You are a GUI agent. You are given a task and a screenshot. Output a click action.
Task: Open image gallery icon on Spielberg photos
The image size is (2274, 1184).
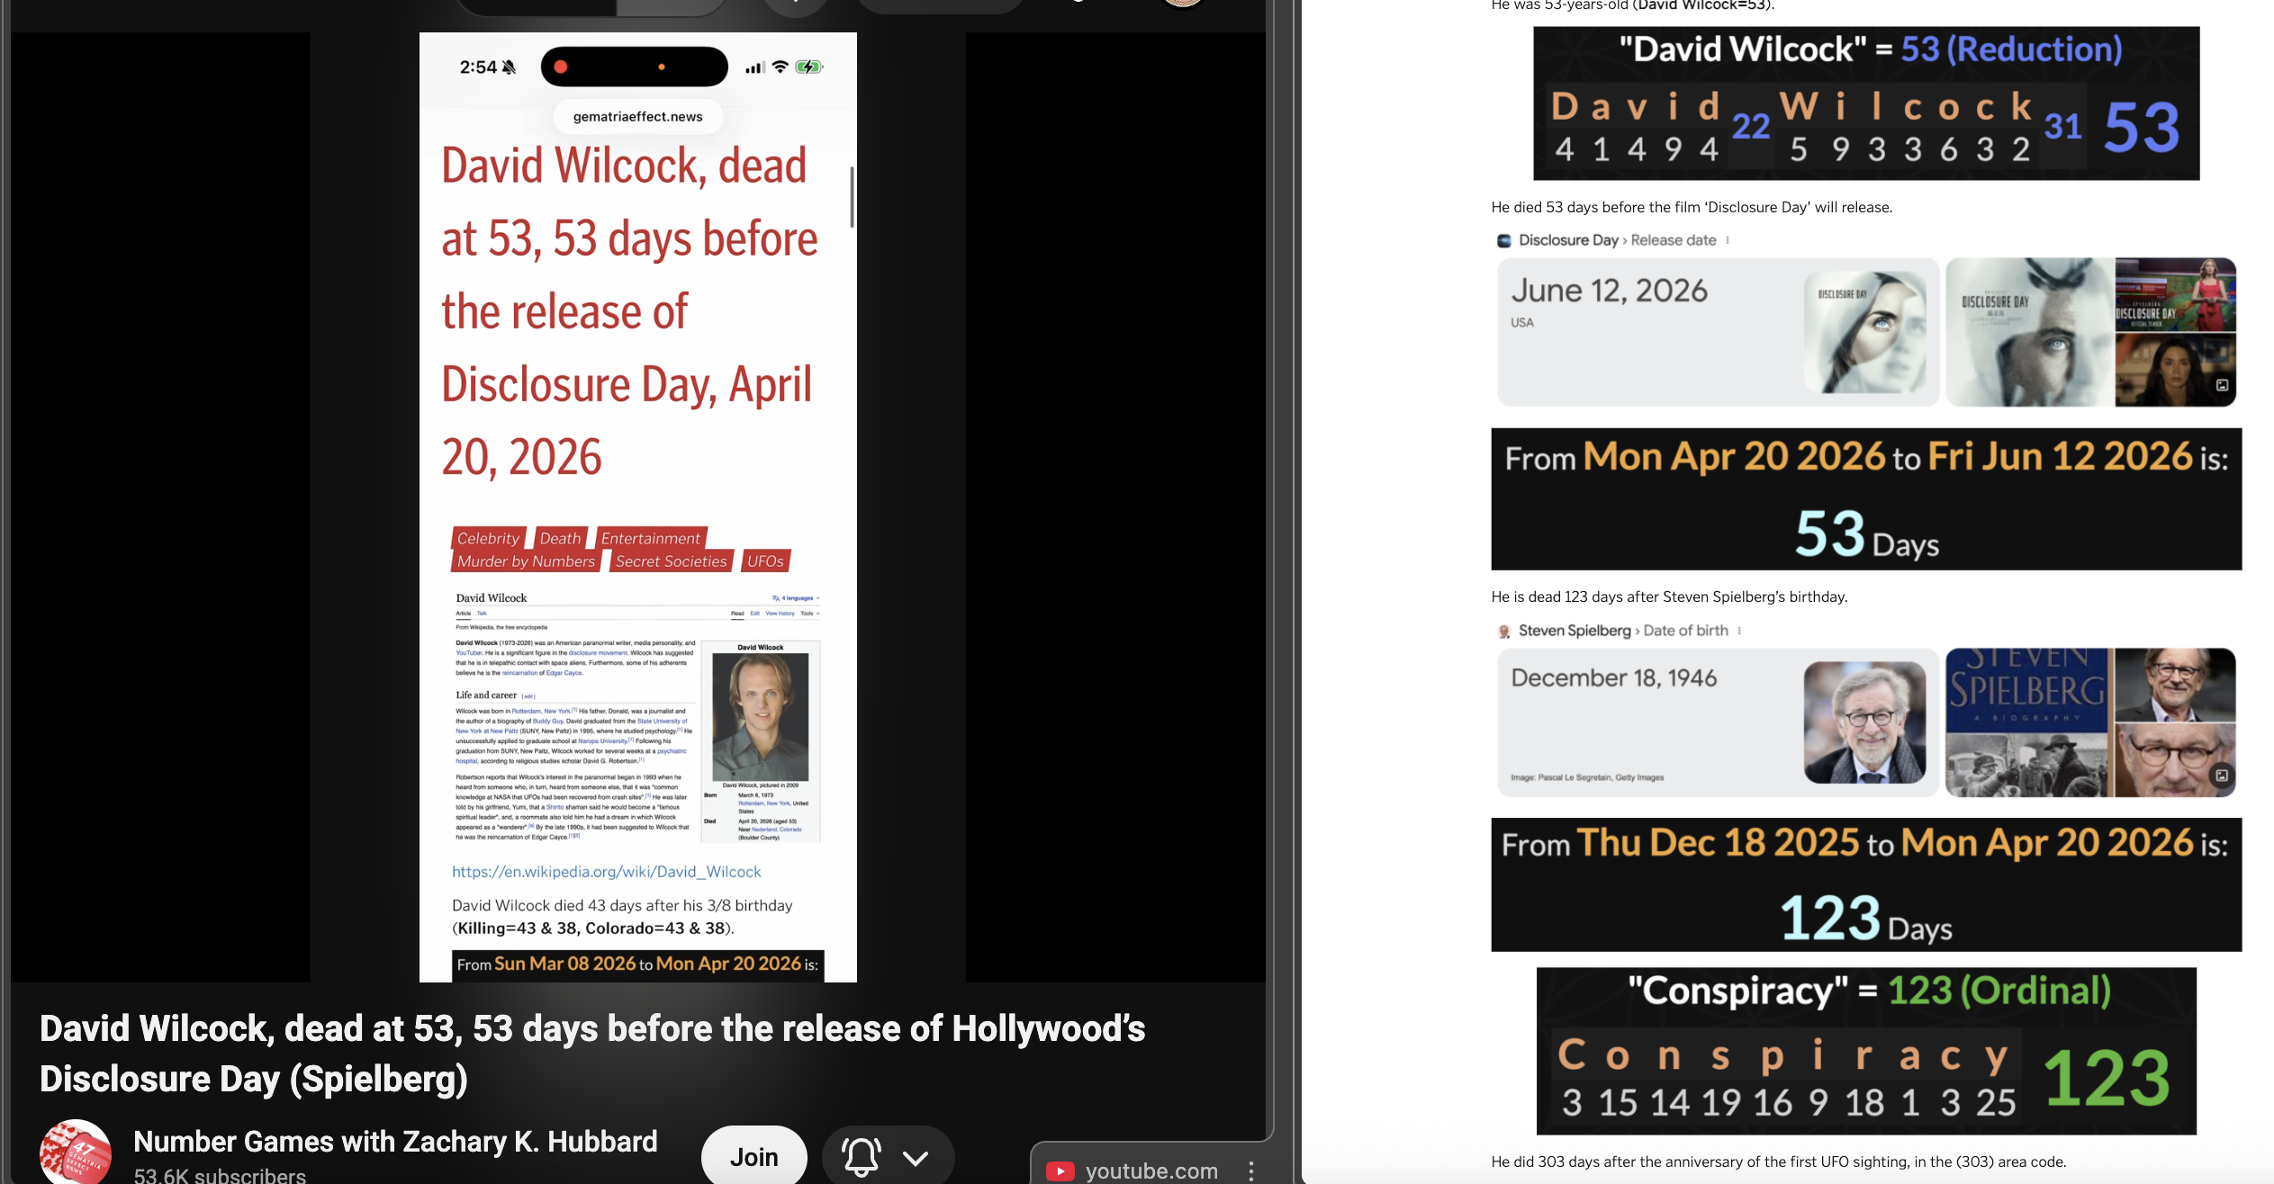(x=2222, y=776)
